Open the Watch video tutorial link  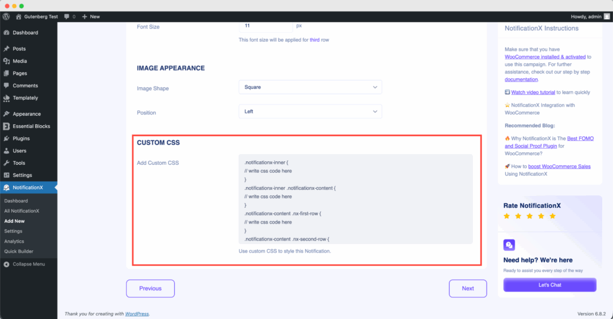coord(533,93)
